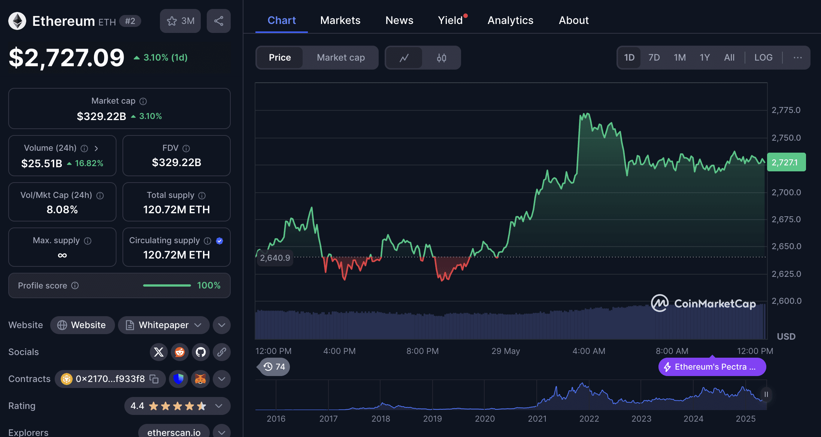Click the blue shield wallet icon

coord(178,379)
